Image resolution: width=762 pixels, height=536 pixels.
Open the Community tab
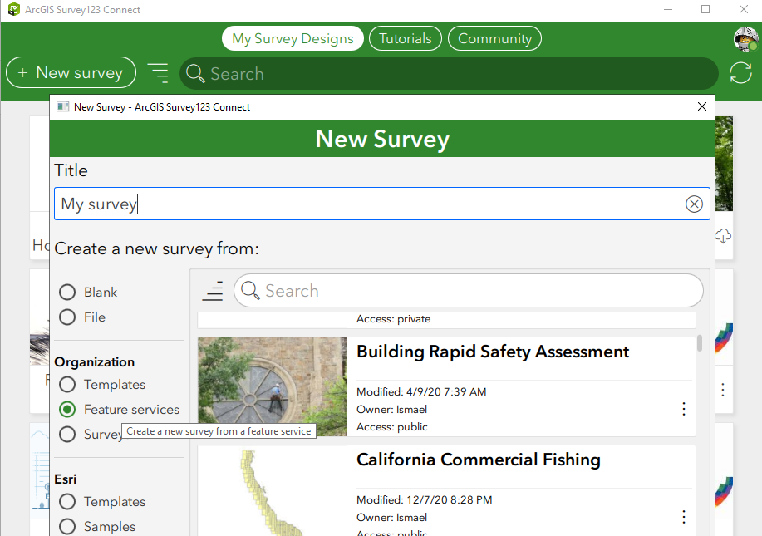(494, 38)
